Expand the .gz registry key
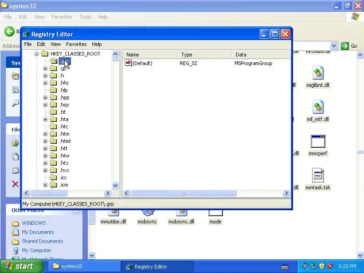The image size is (364, 273). tap(45, 69)
